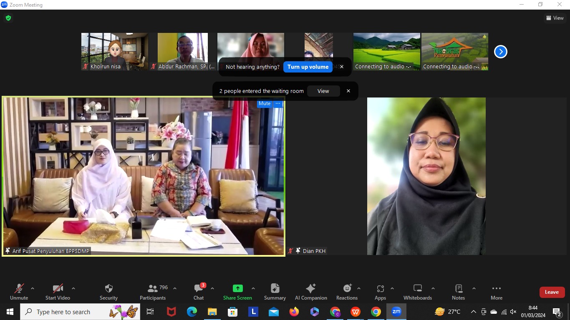View the people in the waiting room
Viewport: 570px width, 320px height.
pyautogui.click(x=323, y=91)
